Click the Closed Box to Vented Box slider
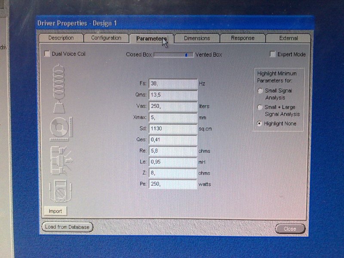344x258 pixels. point(174,55)
